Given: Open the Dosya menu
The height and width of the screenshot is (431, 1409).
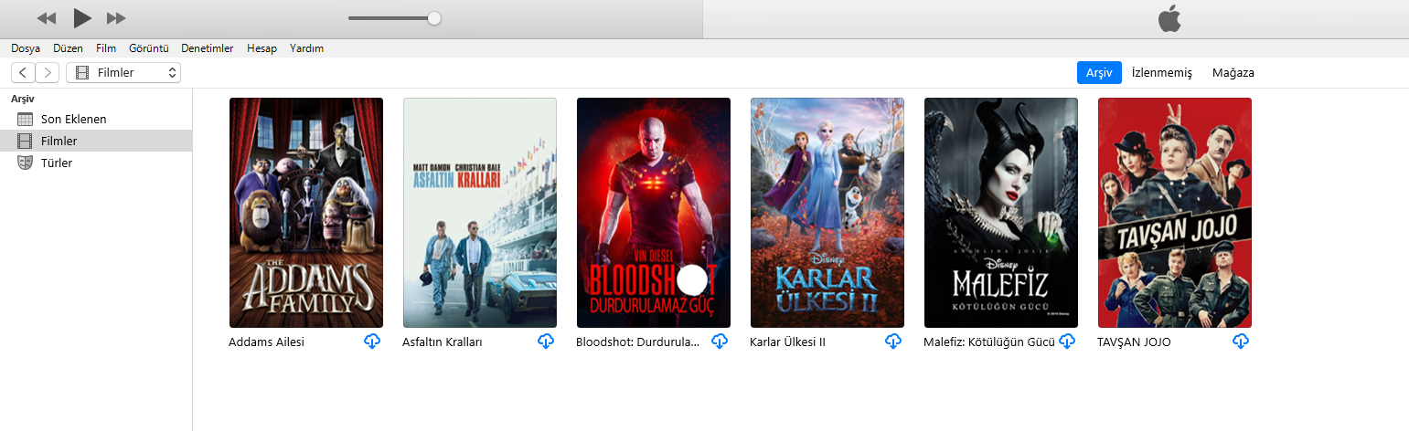Looking at the screenshot, I should tap(26, 48).
